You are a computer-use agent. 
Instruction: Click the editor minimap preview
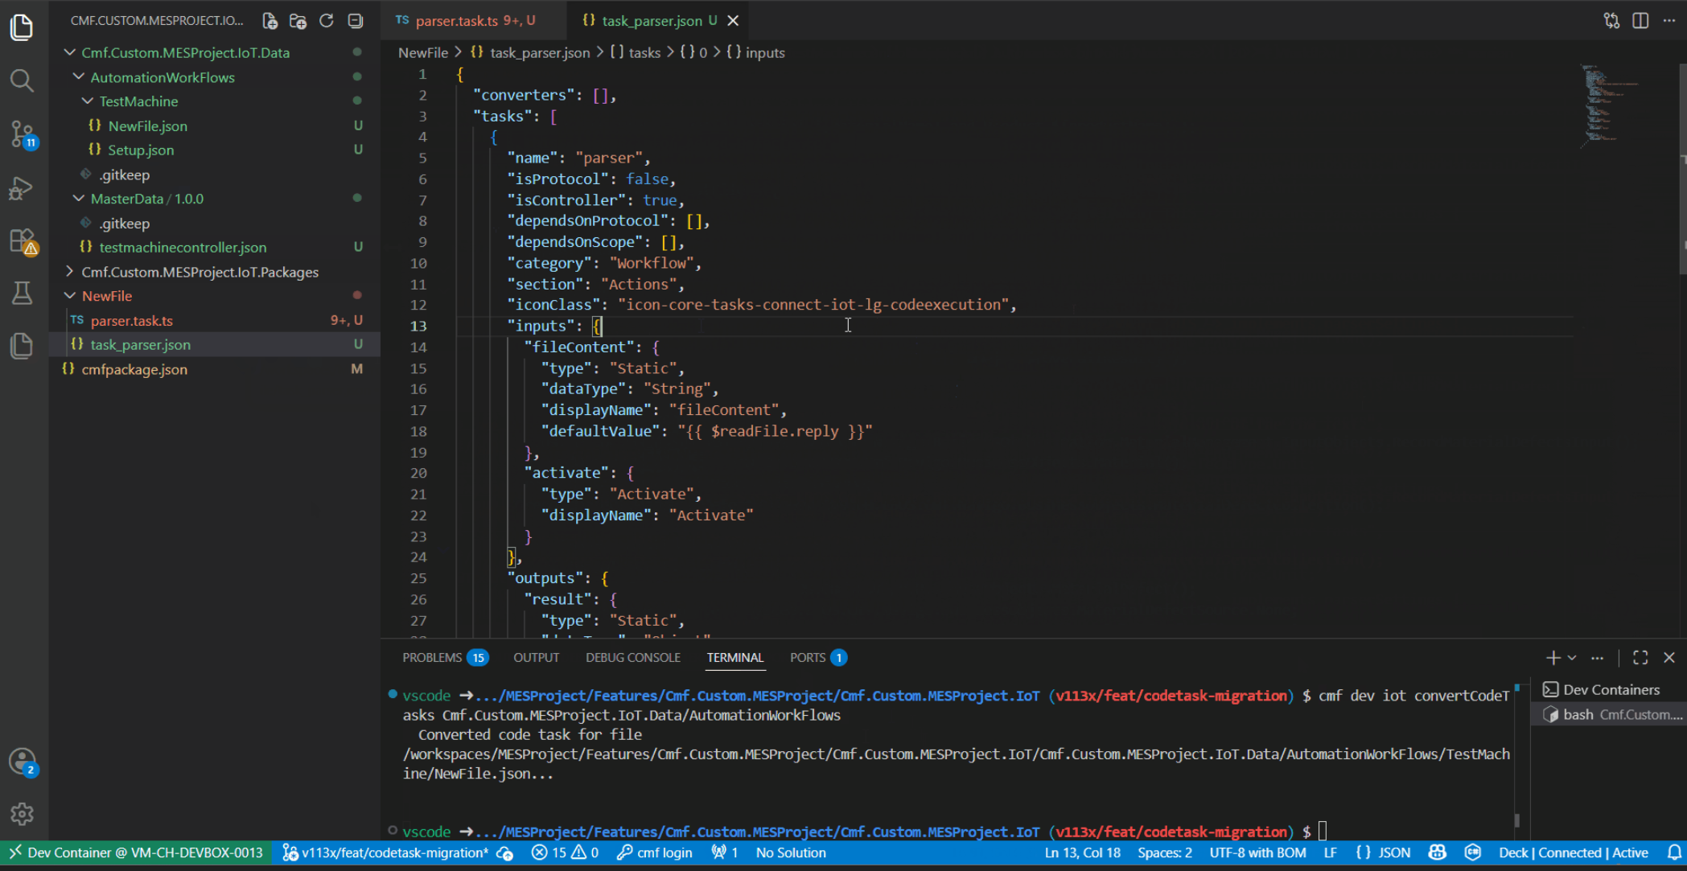tap(1609, 105)
